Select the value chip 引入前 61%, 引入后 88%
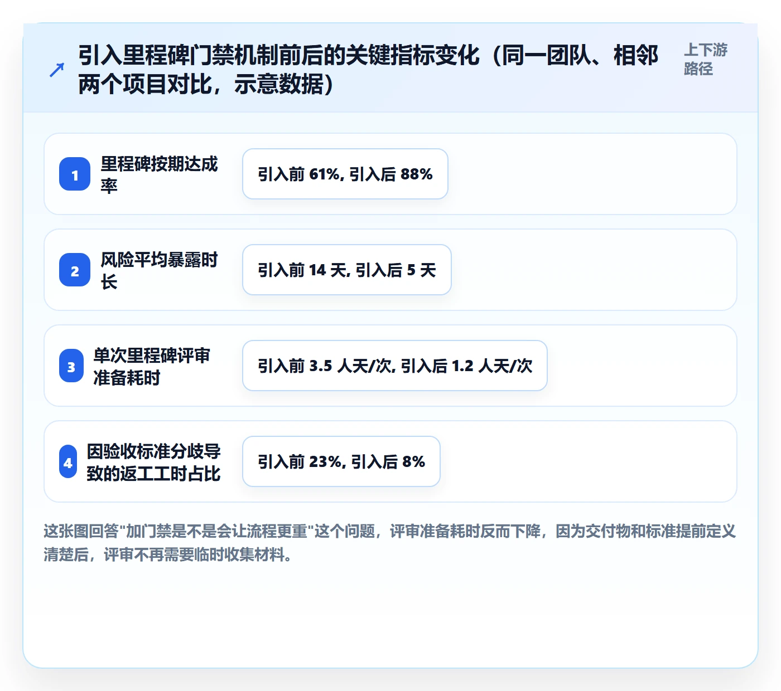Image resolution: width=781 pixels, height=691 pixels. [x=345, y=174]
